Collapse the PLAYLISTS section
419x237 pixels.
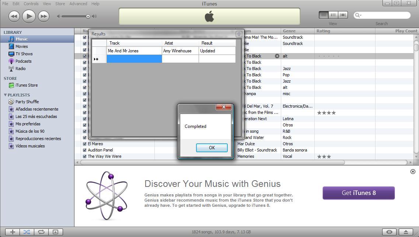[5, 95]
